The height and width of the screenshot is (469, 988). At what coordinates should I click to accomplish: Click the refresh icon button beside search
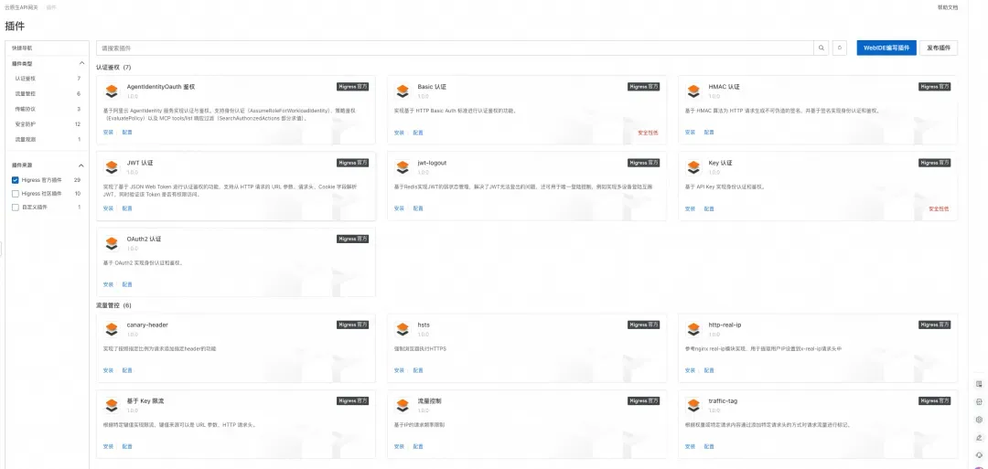click(x=839, y=48)
